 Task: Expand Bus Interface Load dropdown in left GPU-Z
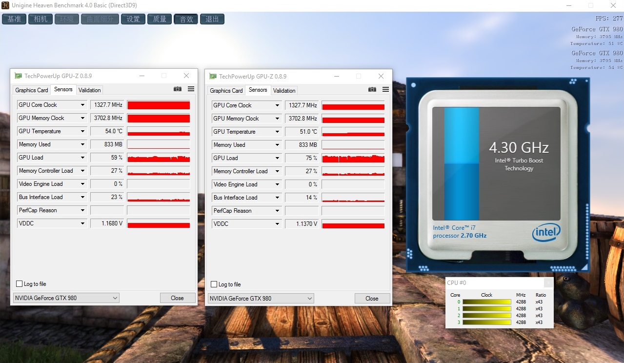(82, 197)
